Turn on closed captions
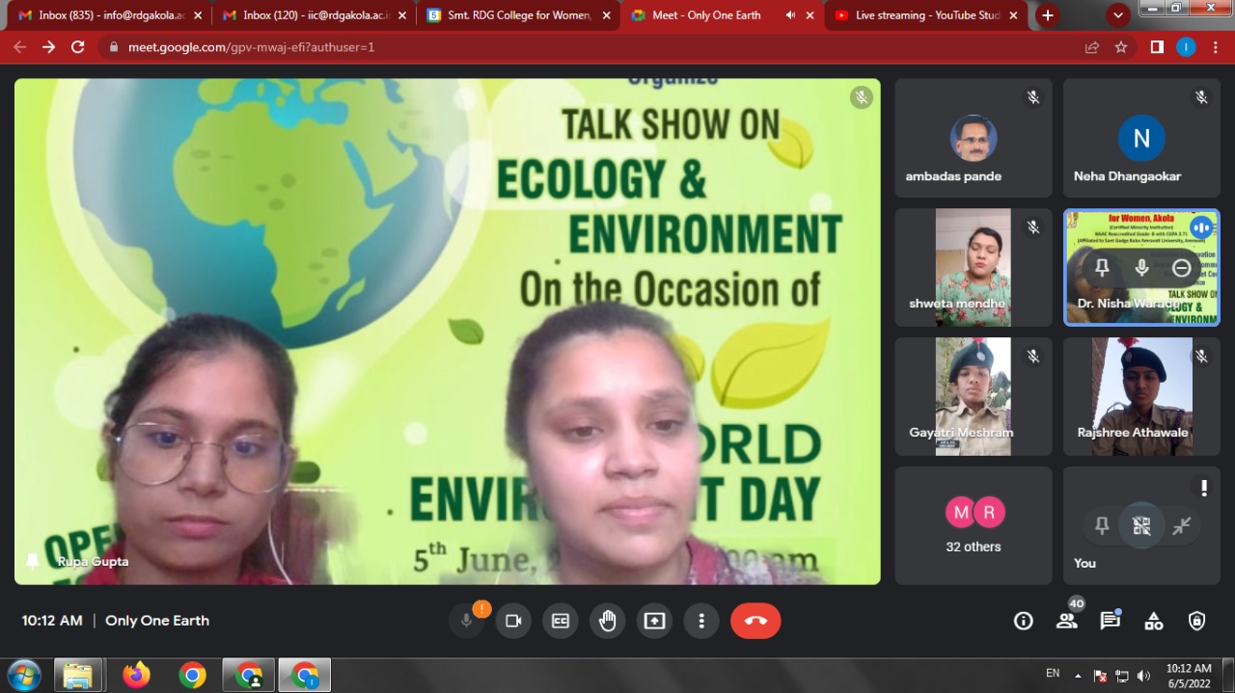The image size is (1235, 693). tap(561, 621)
